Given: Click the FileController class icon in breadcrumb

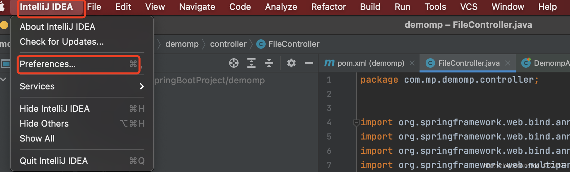Looking at the screenshot, I should tap(261, 44).
